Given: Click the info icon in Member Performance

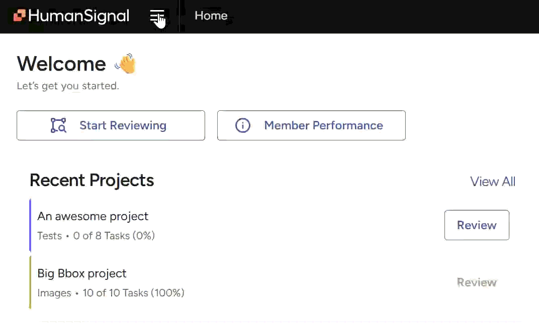Looking at the screenshot, I should pos(243,125).
